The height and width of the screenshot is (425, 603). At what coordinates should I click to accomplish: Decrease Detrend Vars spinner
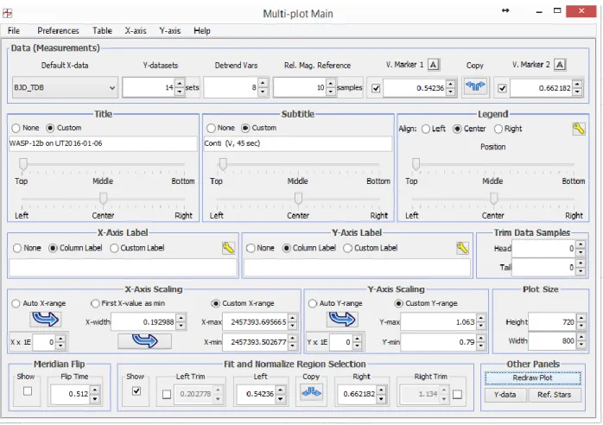(x=263, y=92)
